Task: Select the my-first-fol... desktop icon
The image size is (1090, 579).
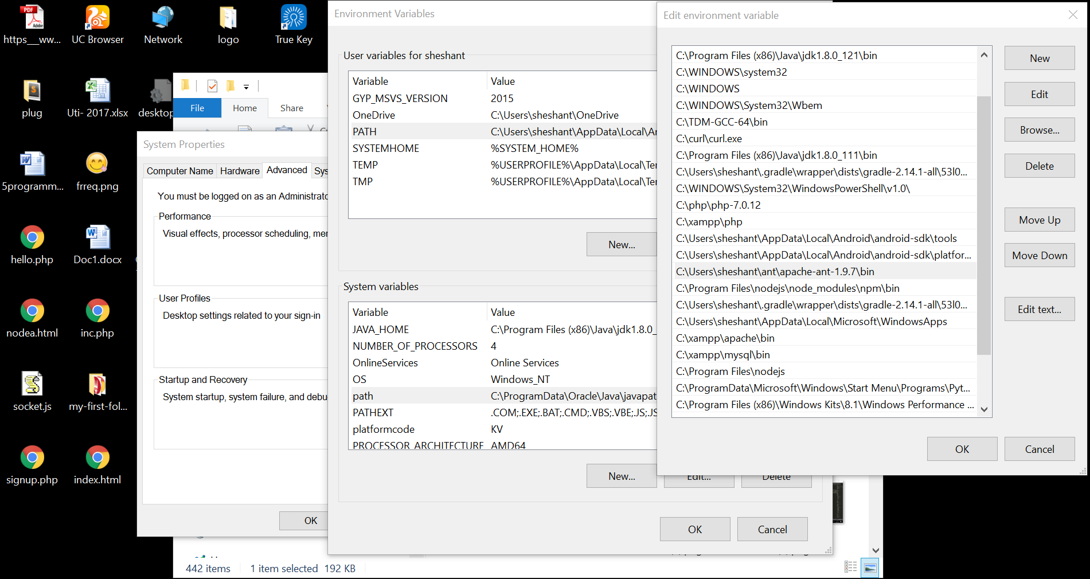Action: coord(97,392)
